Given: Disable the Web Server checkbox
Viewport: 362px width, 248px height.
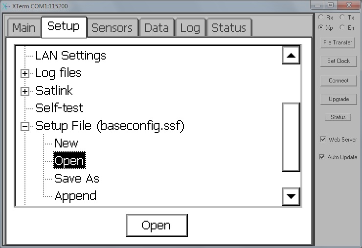Looking at the screenshot, I should 322,140.
